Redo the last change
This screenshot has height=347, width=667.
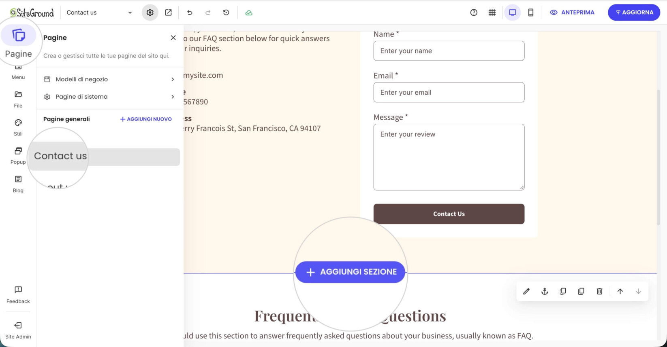[208, 13]
